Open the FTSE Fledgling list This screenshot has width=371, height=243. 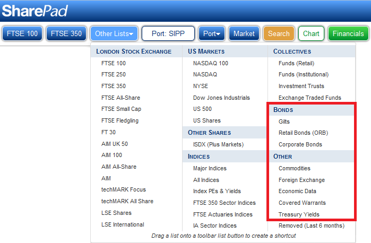point(120,120)
